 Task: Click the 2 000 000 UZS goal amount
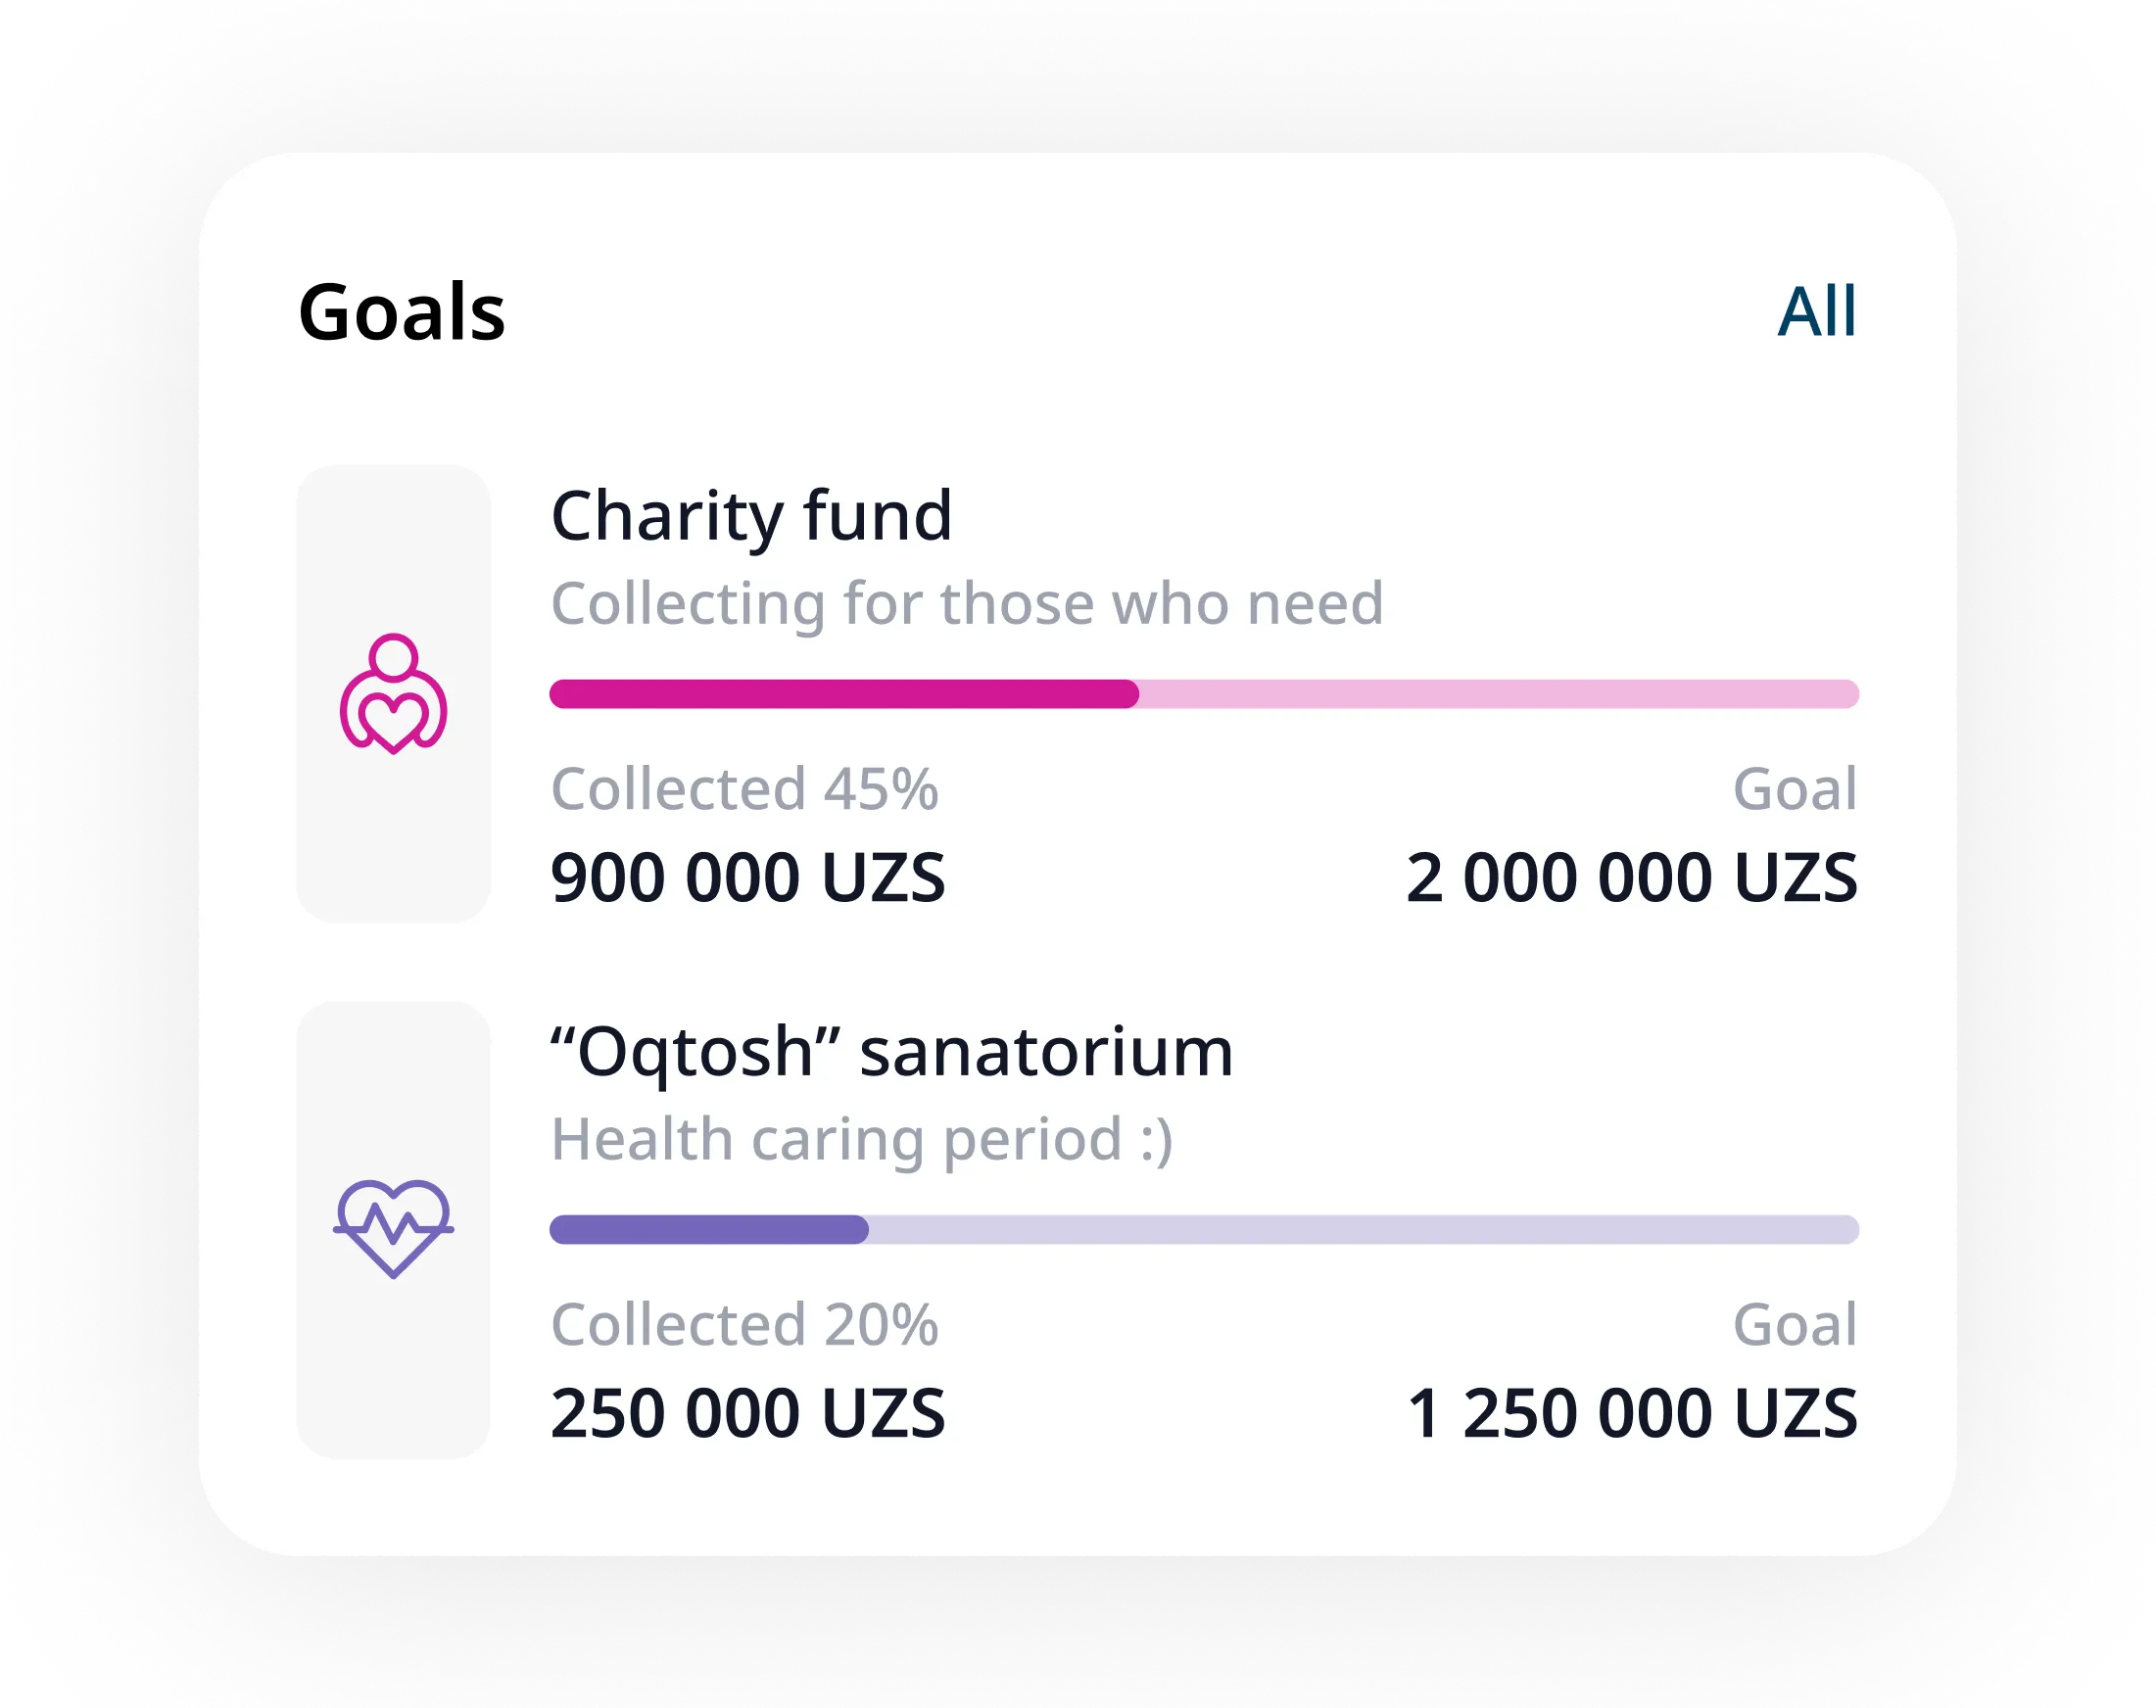(x=1631, y=878)
